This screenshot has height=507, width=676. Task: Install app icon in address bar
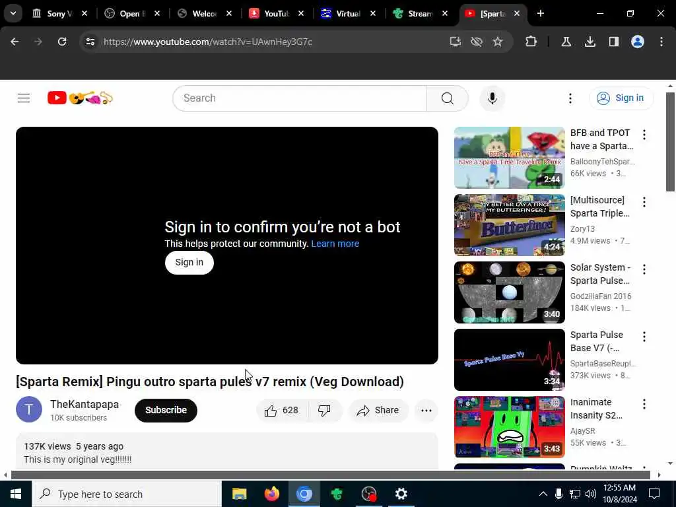[456, 42]
